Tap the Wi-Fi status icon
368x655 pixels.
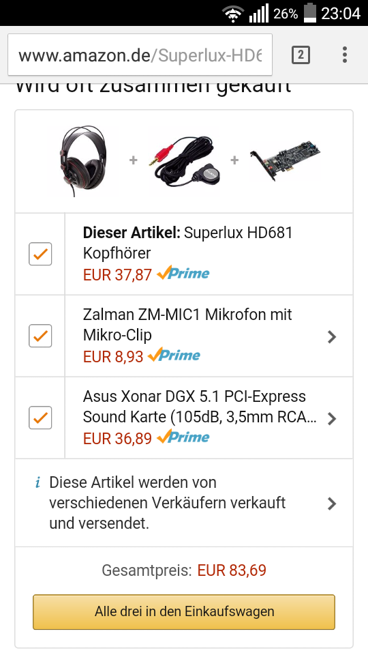pyautogui.click(x=233, y=14)
